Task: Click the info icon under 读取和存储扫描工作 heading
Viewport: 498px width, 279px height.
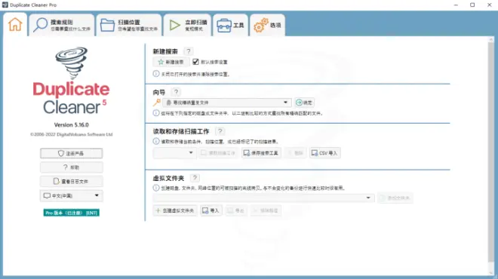Action: click(156, 141)
